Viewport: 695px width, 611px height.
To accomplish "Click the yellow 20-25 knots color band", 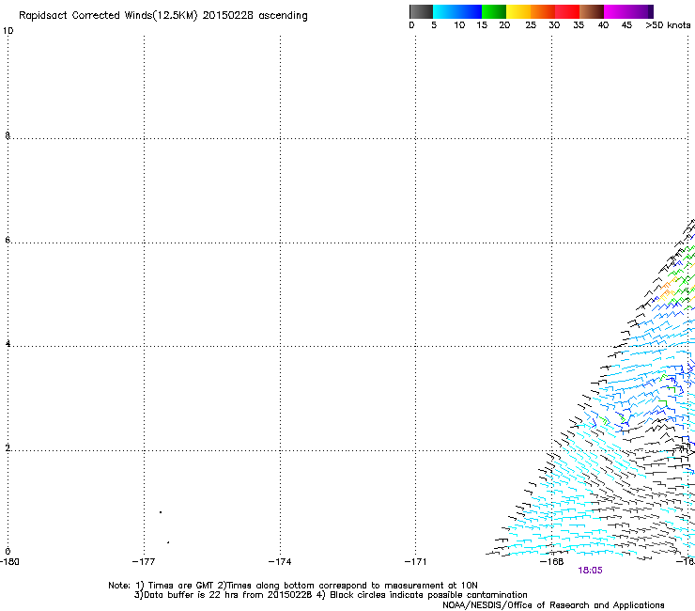I will (x=518, y=11).
